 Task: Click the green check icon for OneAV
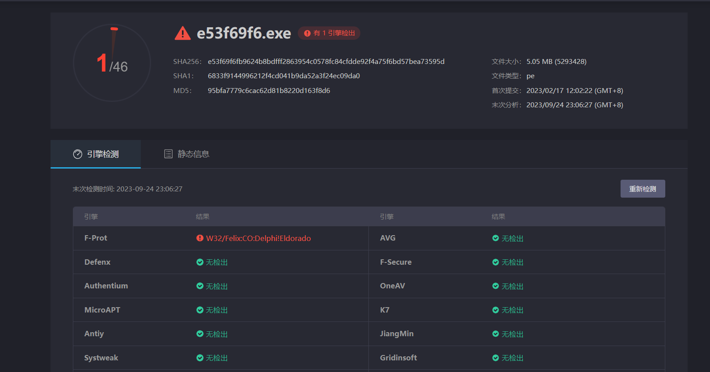tap(495, 286)
